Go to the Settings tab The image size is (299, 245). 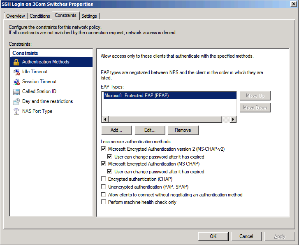(x=89, y=16)
